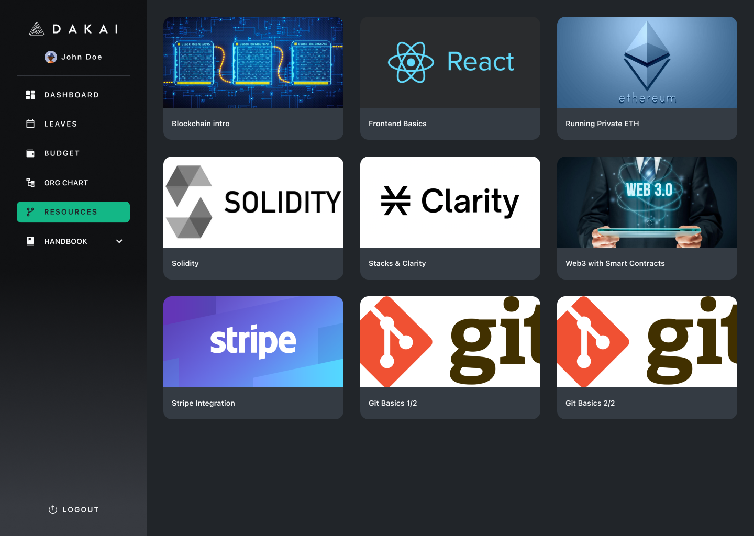Click the Dashboard grid icon

(30, 95)
